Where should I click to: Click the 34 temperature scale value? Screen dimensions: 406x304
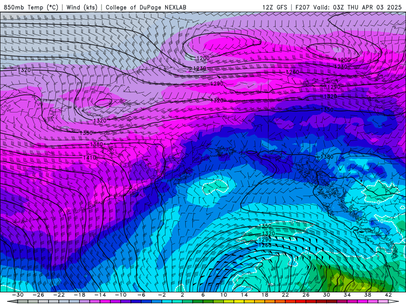pyautogui.click(x=347, y=295)
